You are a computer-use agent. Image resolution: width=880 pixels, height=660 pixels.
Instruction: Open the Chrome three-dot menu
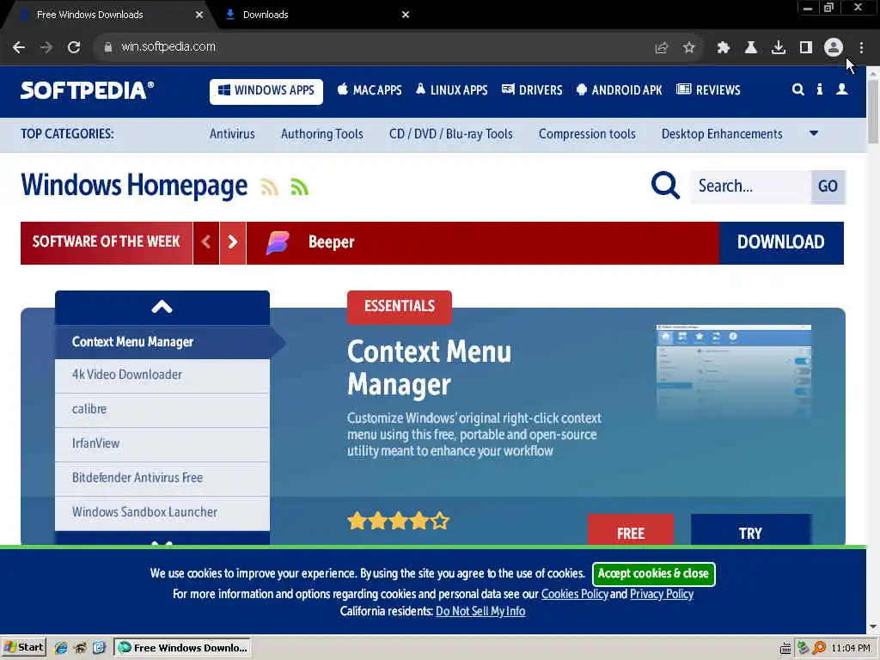[x=861, y=48]
